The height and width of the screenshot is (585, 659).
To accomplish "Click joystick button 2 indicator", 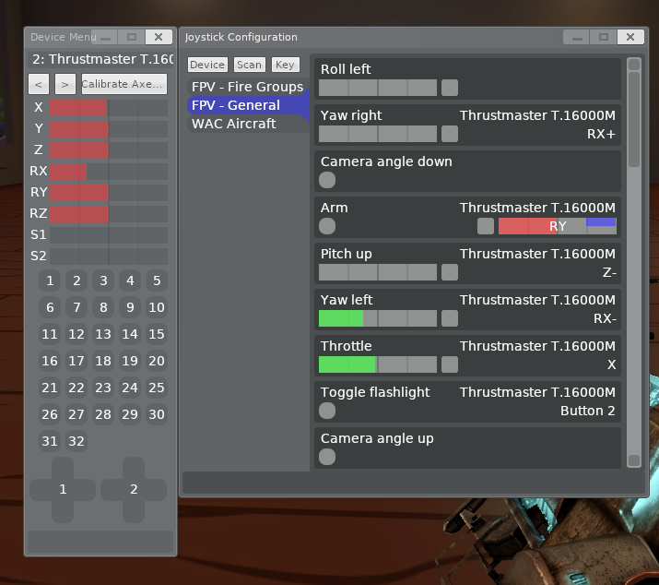I will pyautogui.click(x=76, y=281).
